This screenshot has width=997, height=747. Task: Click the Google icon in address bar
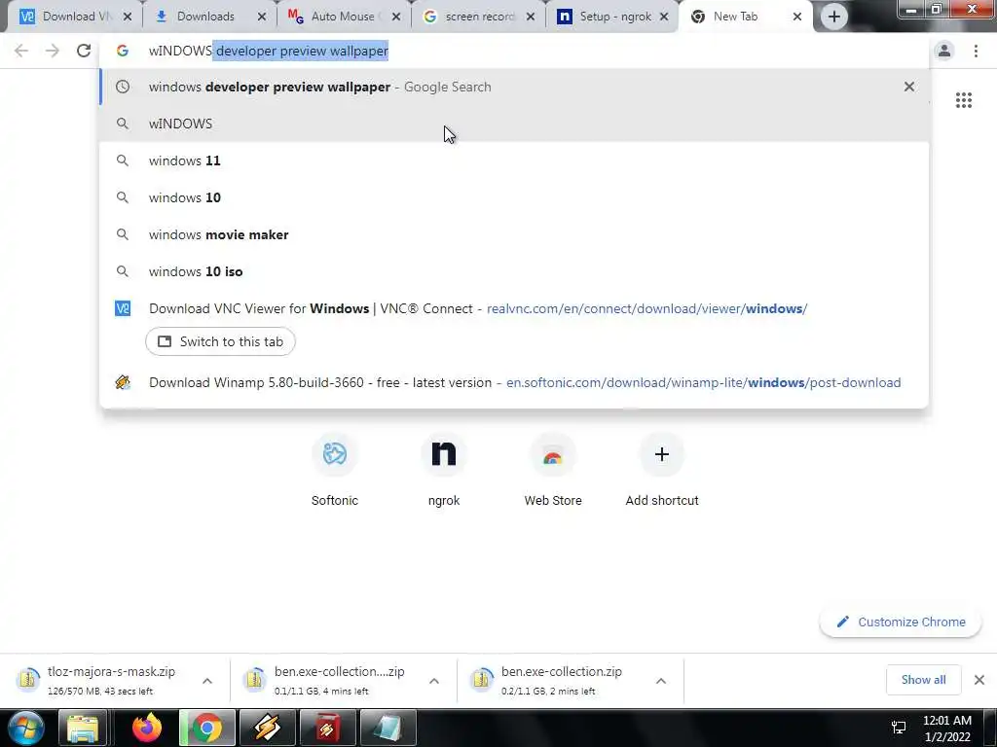(123, 51)
